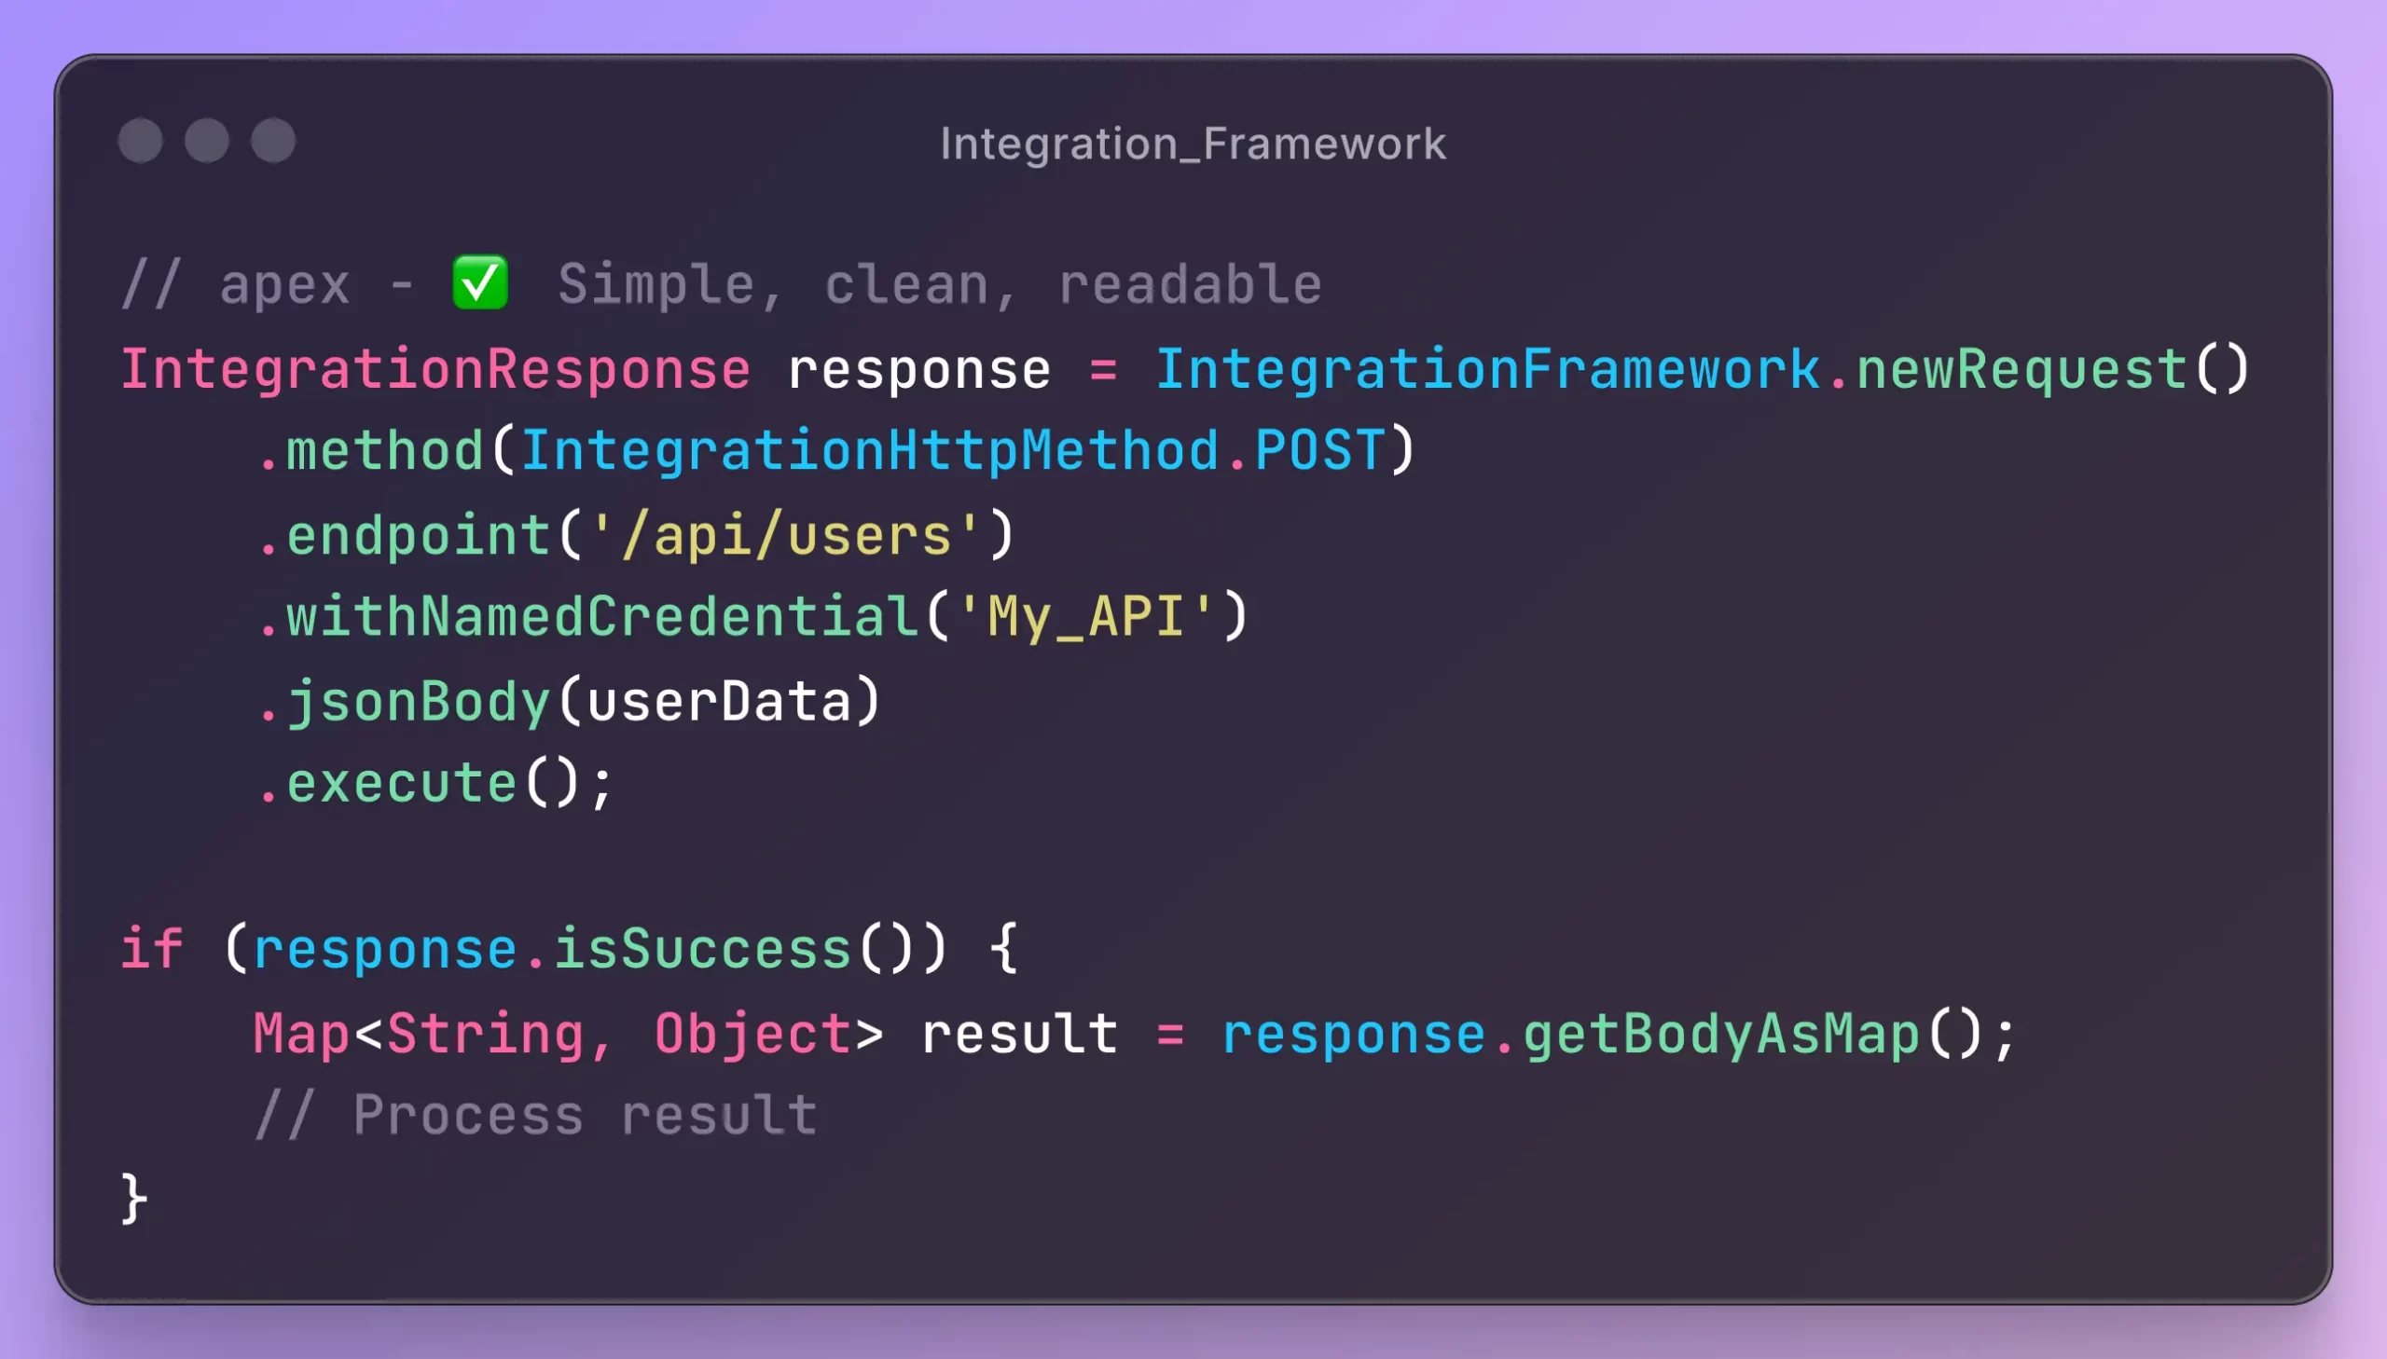Viewport: 2387px width, 1359px height.
Task: Click the newRequest method call
Action: [2021, 370]
